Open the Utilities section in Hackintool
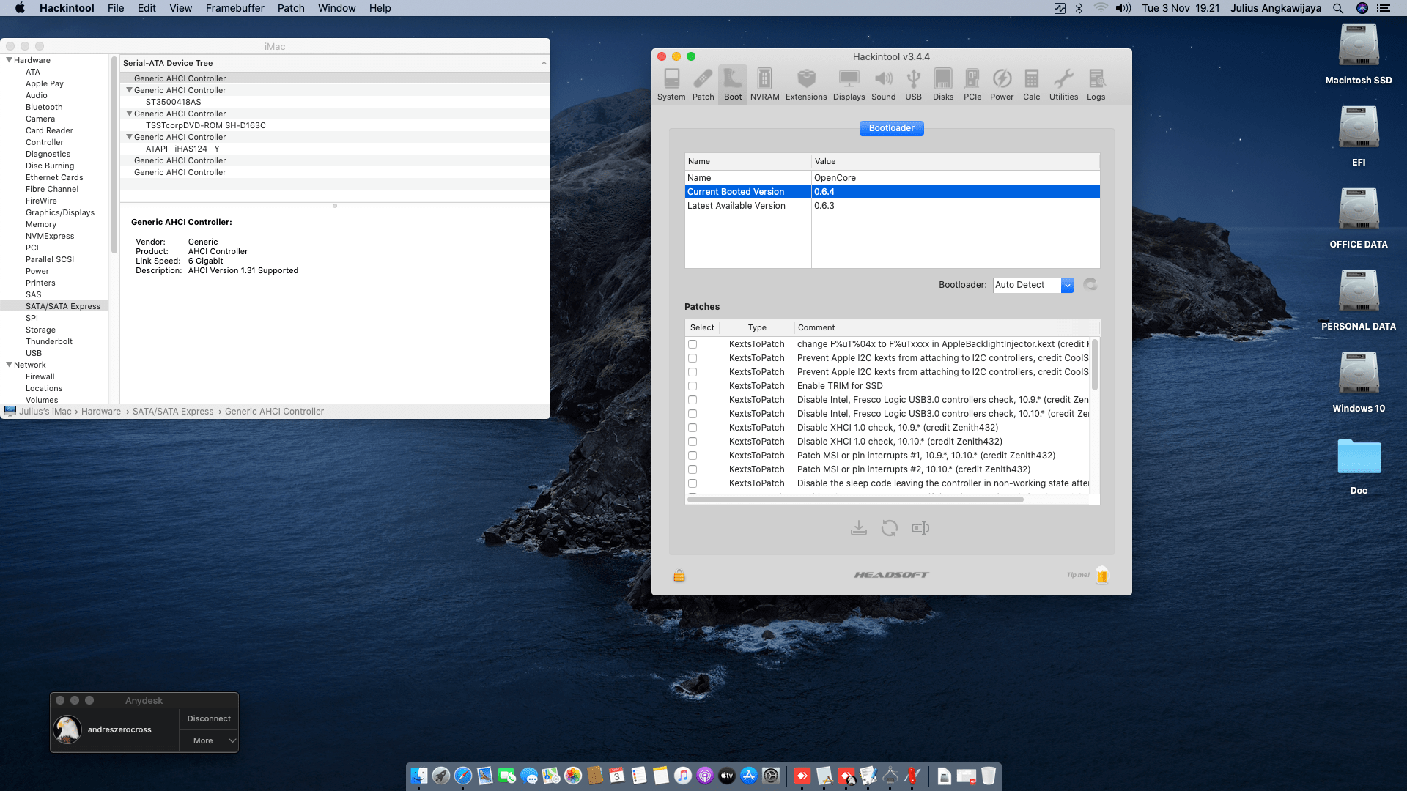 point(1063,84)
